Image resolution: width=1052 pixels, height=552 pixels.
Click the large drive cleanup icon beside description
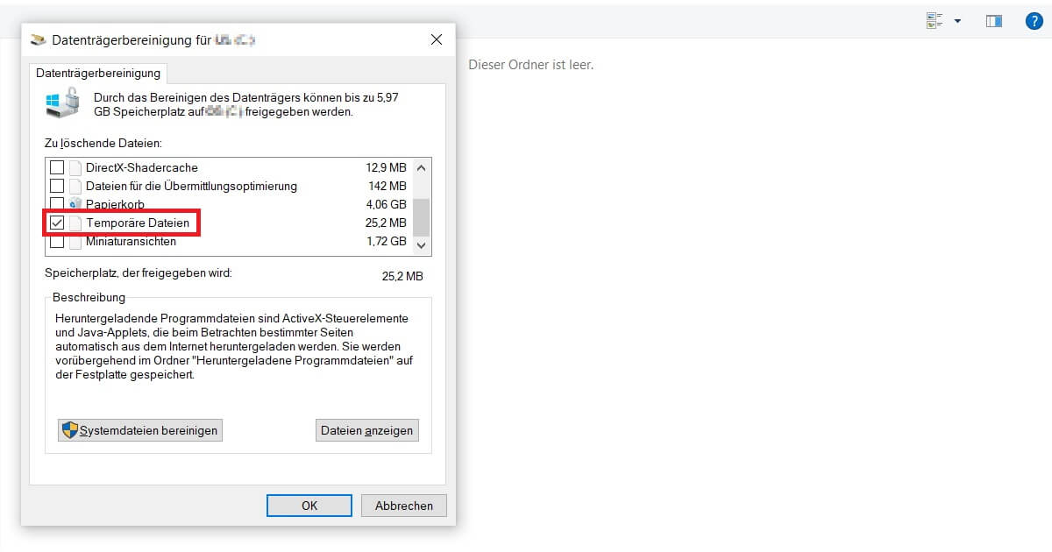(61, 104)
